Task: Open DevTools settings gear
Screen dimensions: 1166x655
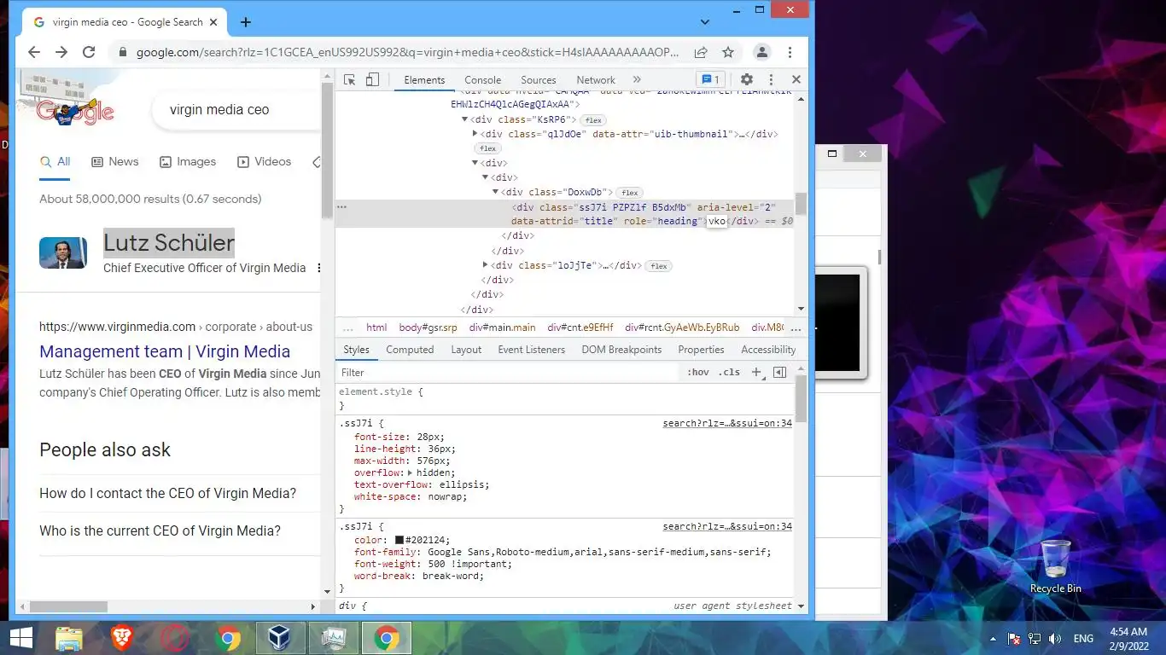Action: click(x=747, y=79)
